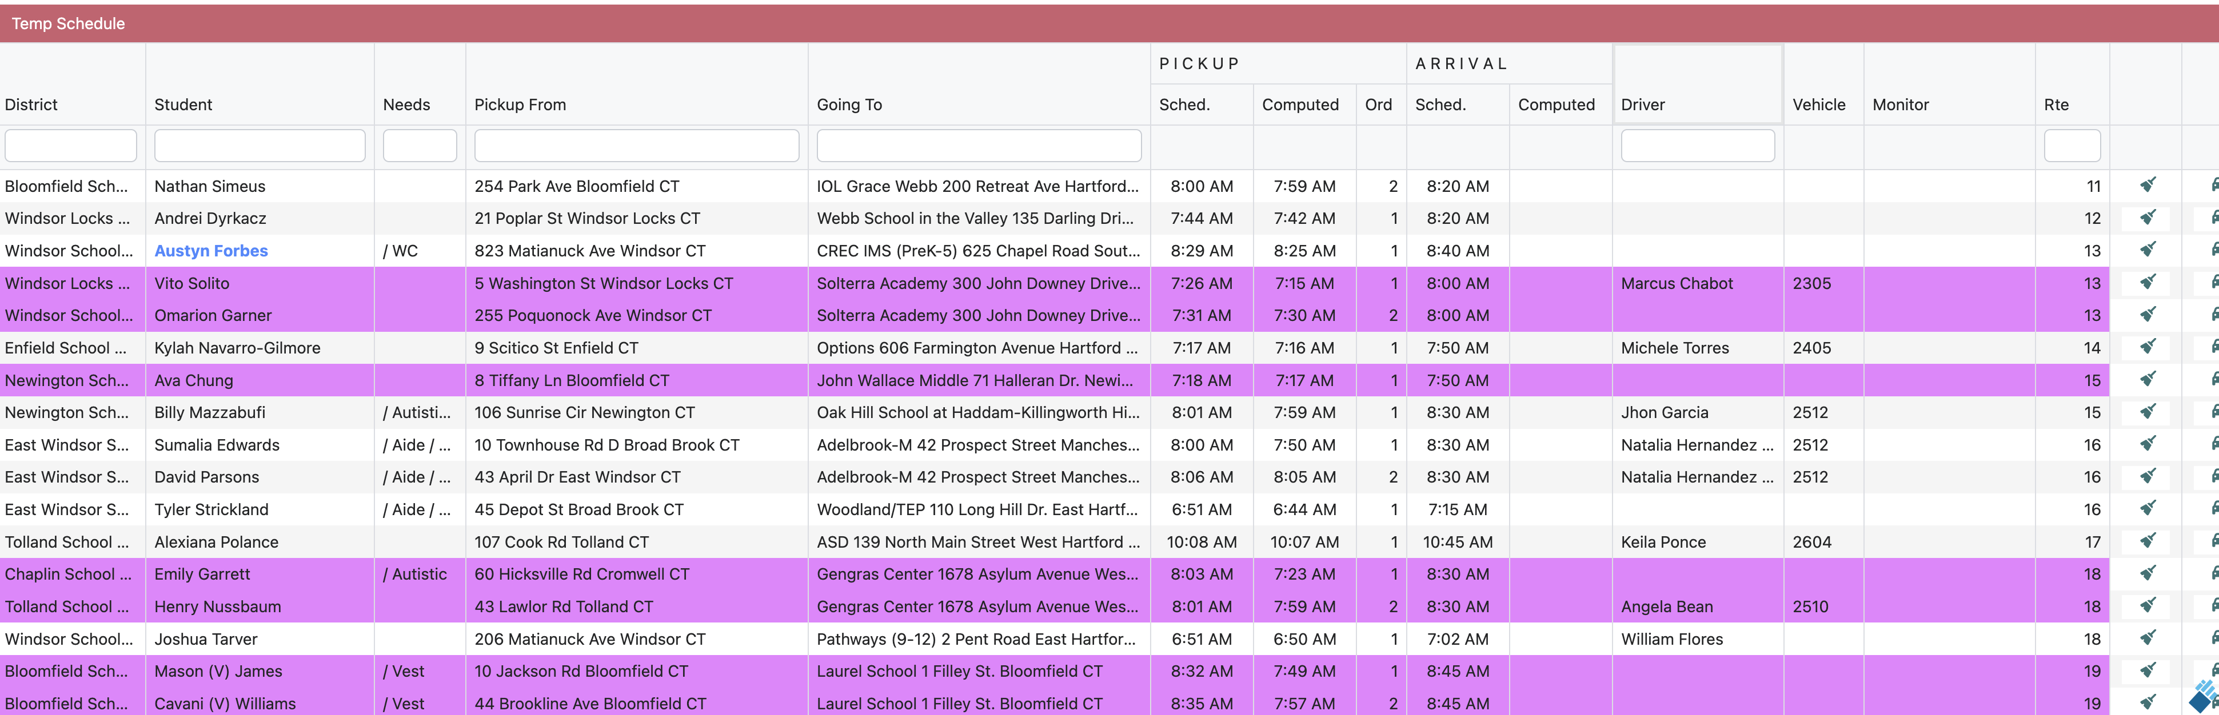Click the broom icon for Kylah Navarro-Gilmore
Image resolution: width=2219 pixels, height=715 pixels.
click(2148, 347)
